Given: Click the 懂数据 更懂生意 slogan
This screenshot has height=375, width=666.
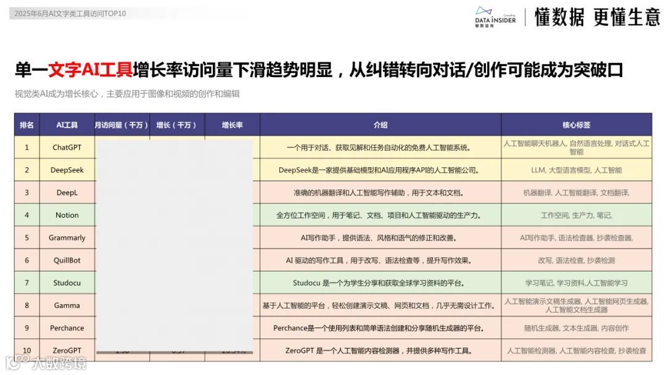Looking at the screenshot, I should tap(597, 17).
